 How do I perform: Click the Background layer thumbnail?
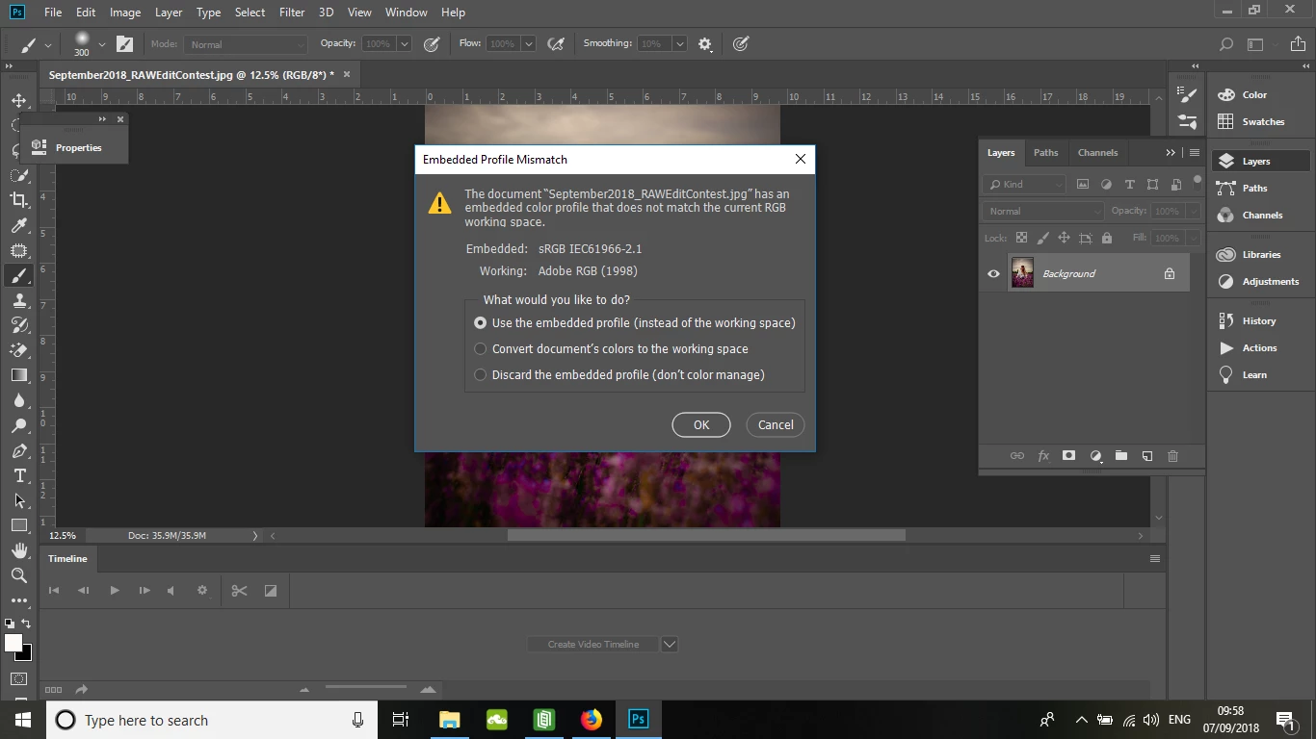(1022, 273)
